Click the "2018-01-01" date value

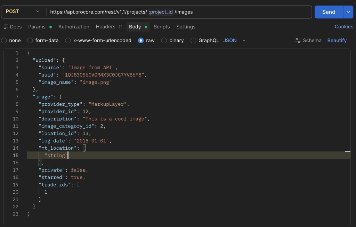[x=91, y=141]
